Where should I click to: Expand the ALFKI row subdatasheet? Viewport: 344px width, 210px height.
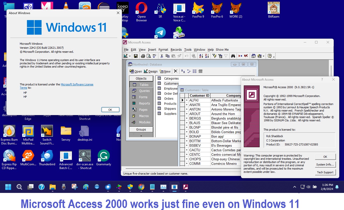click(187, 100)
